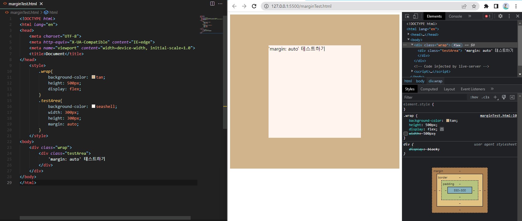Click the paintbrush rendering emulation icon
The image size is (522, 221).
click(x=504, y=97)
